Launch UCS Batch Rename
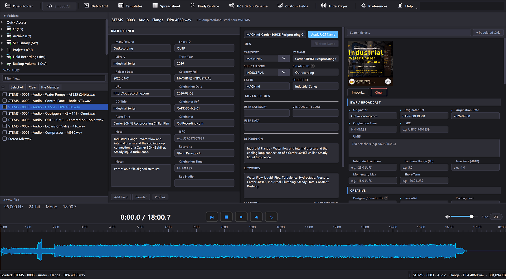 coord(248,6)
